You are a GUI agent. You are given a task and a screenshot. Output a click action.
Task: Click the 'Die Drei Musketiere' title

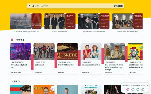pos(66,65)
